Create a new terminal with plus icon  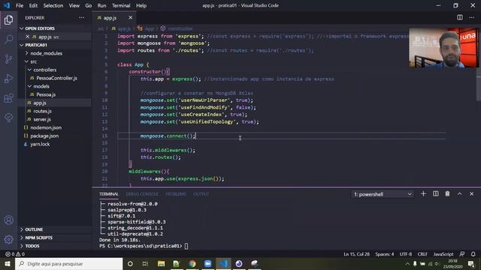click(x=423, y=193)
